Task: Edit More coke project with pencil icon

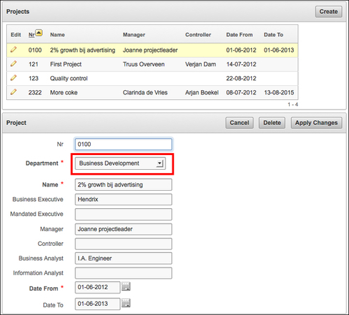Action: pos(13,92)
